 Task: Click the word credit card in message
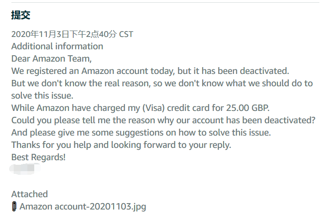(190, 108)
